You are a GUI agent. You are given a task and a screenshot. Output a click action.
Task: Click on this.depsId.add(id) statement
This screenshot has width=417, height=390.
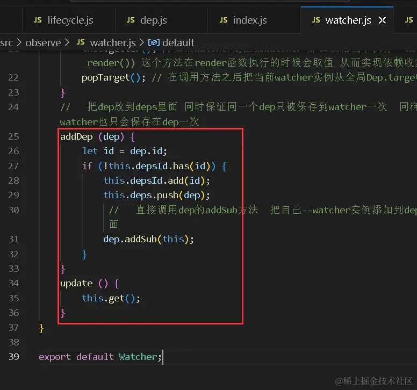point(156,181)
